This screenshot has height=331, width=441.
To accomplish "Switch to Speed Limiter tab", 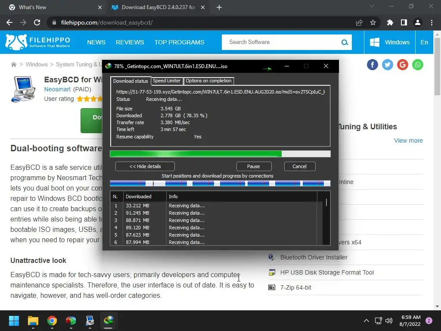I will pyautogui.click(x=167, y=81).
